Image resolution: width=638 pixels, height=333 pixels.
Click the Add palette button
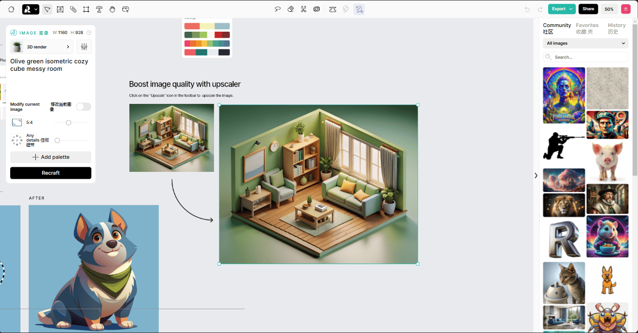(x=51, y=157)
